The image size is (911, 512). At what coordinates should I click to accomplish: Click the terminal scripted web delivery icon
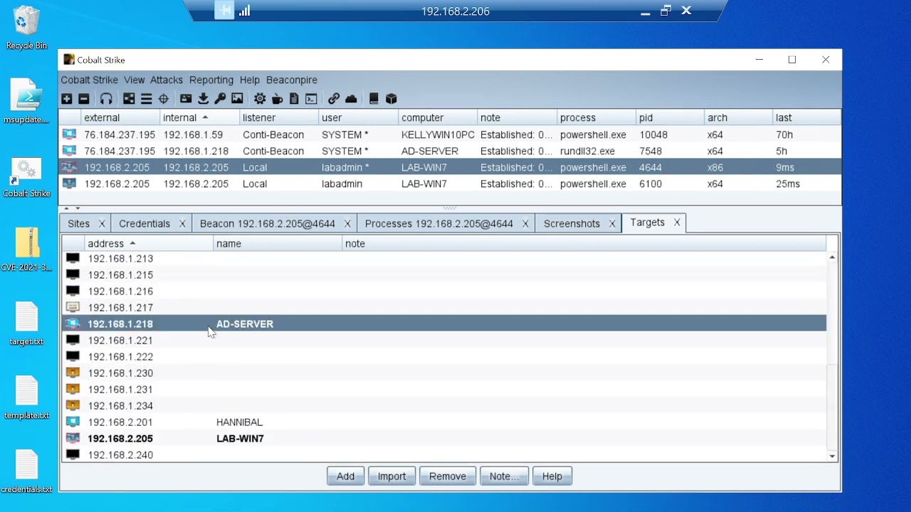coord(311,99)
